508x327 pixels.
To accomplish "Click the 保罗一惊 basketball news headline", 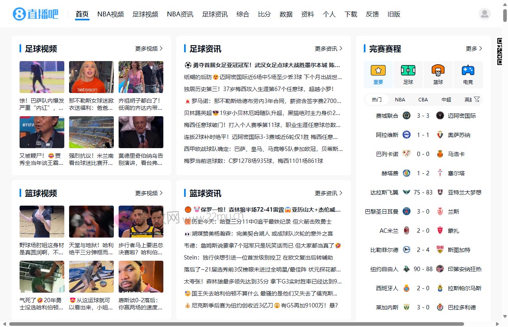I will [x=264, y=210].
